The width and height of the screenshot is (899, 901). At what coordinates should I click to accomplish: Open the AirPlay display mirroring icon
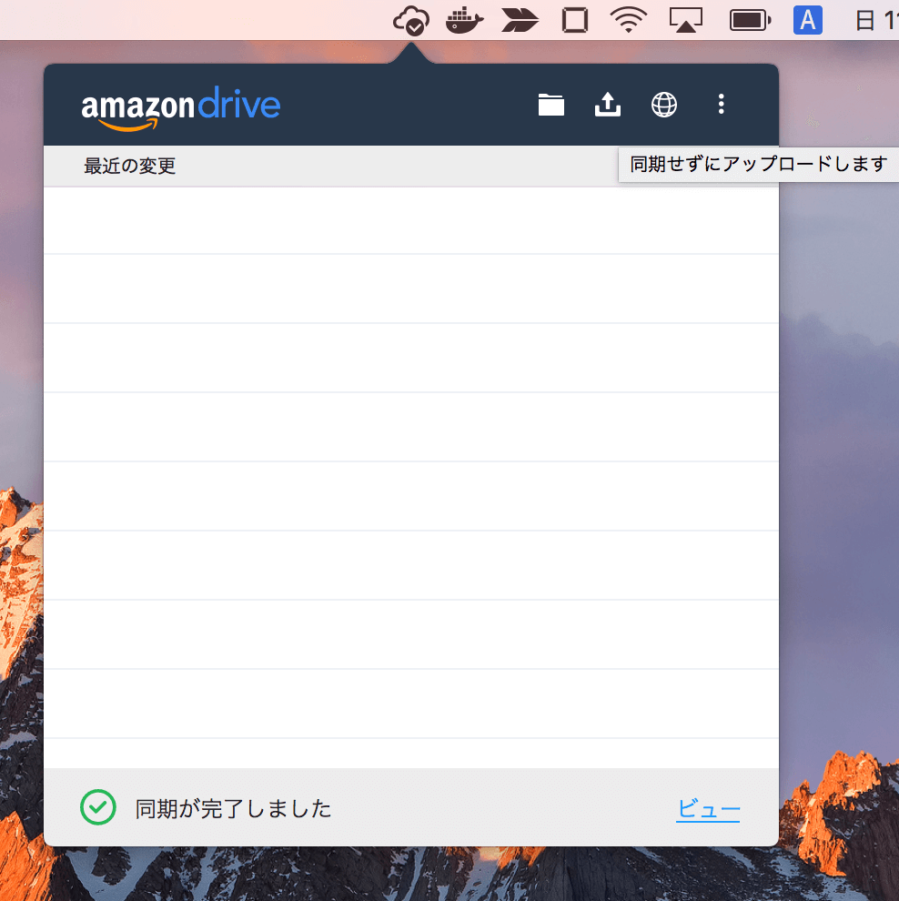[x=684, y=19]
